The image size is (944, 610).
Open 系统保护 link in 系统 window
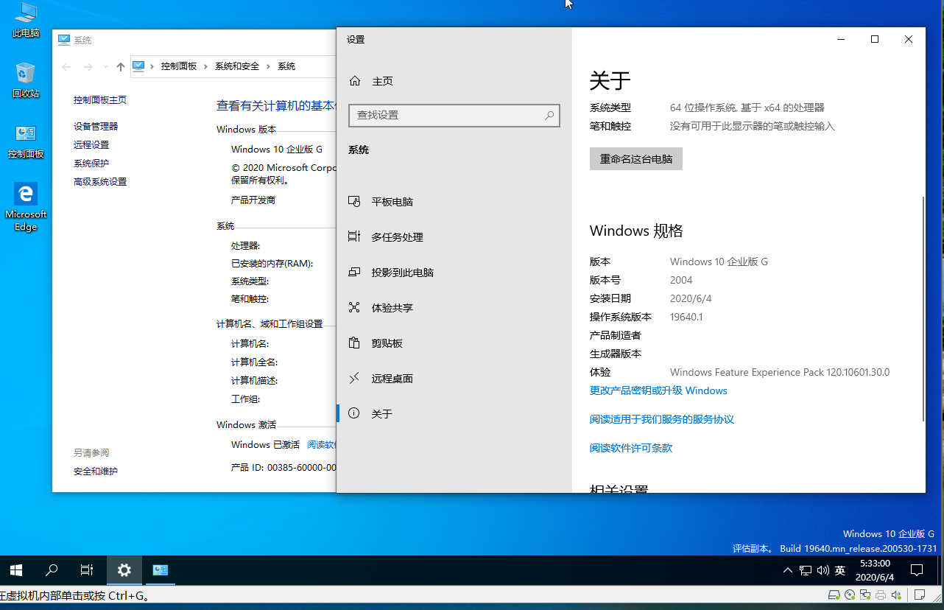coord(91,164)
